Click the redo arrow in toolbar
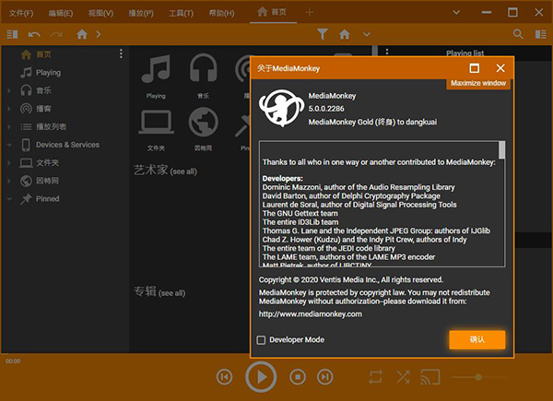 click(56, 34)
